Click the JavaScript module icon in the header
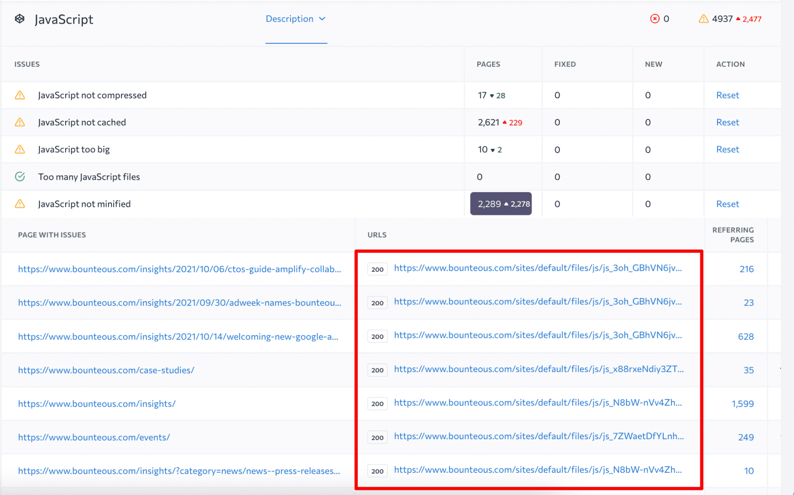Screen dimensions: 794x495 click(20, 19)
